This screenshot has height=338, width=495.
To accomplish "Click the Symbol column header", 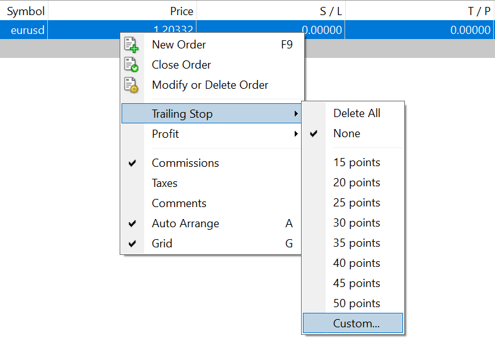I will click(24, 11).
